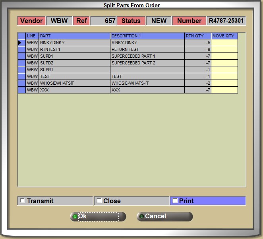Select the row selector for TEST row
Image resolution: width=263 pixels, height=239 pixels.
(x=21, y=76)
